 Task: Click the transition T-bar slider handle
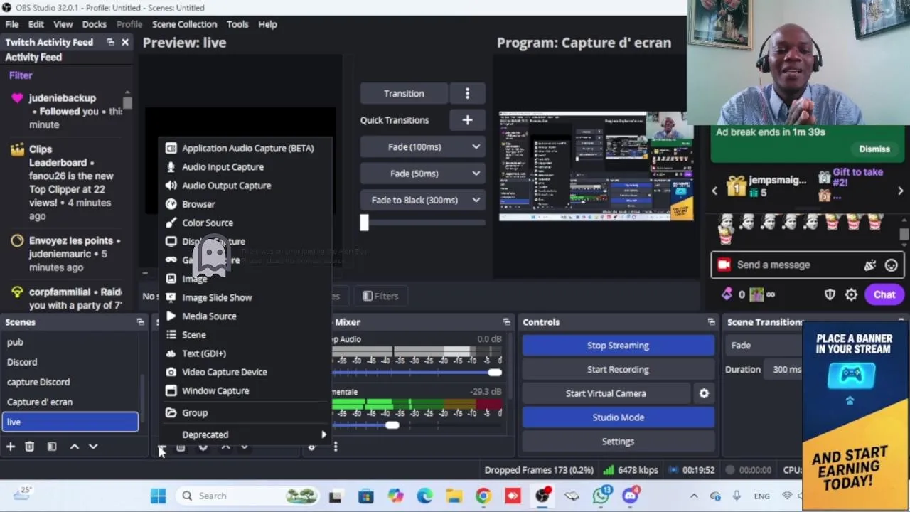pyautogui.click(x=364, y=223)
